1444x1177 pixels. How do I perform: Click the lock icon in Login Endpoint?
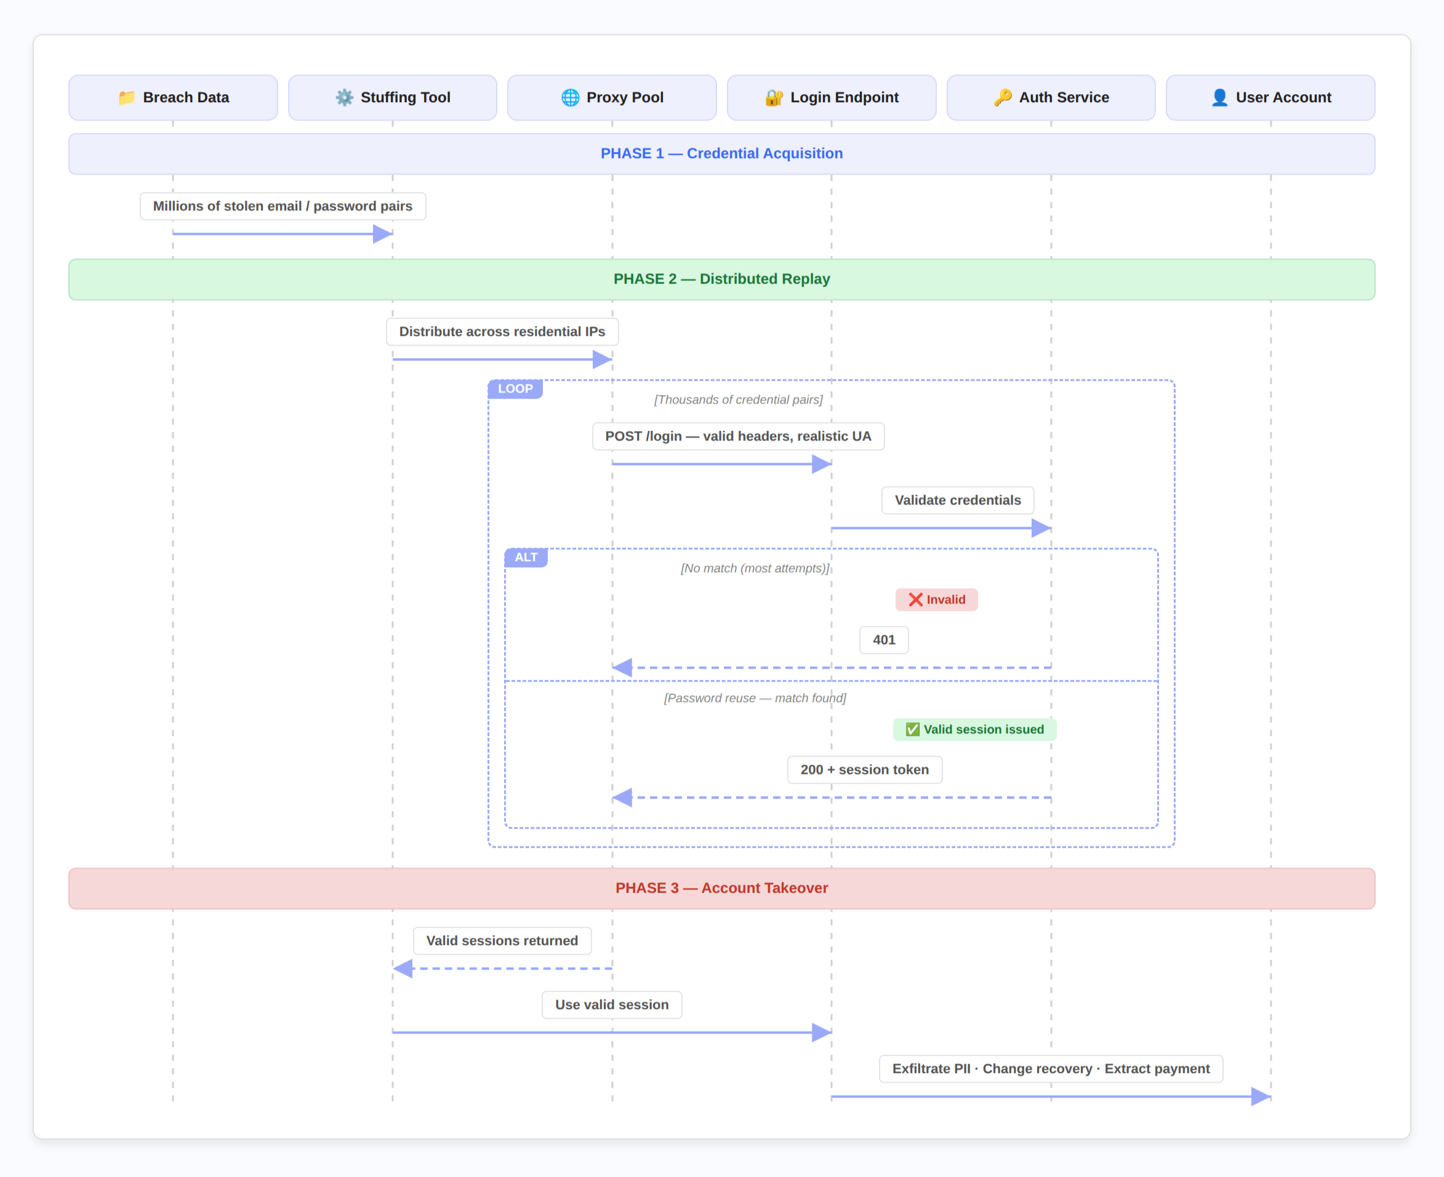point(774,98)
